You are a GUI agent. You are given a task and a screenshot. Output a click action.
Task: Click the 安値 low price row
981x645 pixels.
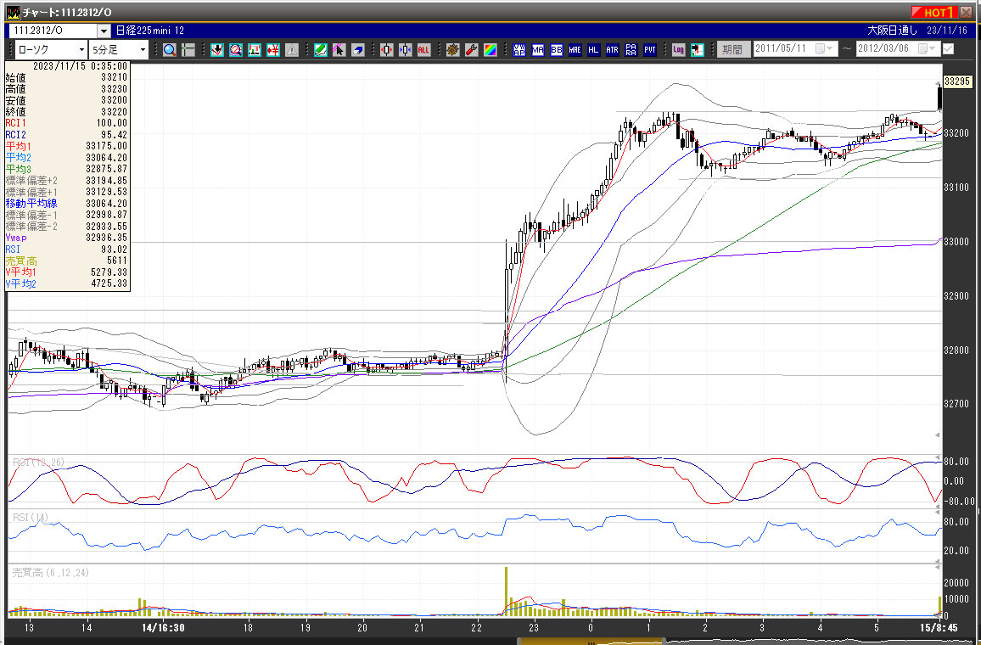point(66,100)
